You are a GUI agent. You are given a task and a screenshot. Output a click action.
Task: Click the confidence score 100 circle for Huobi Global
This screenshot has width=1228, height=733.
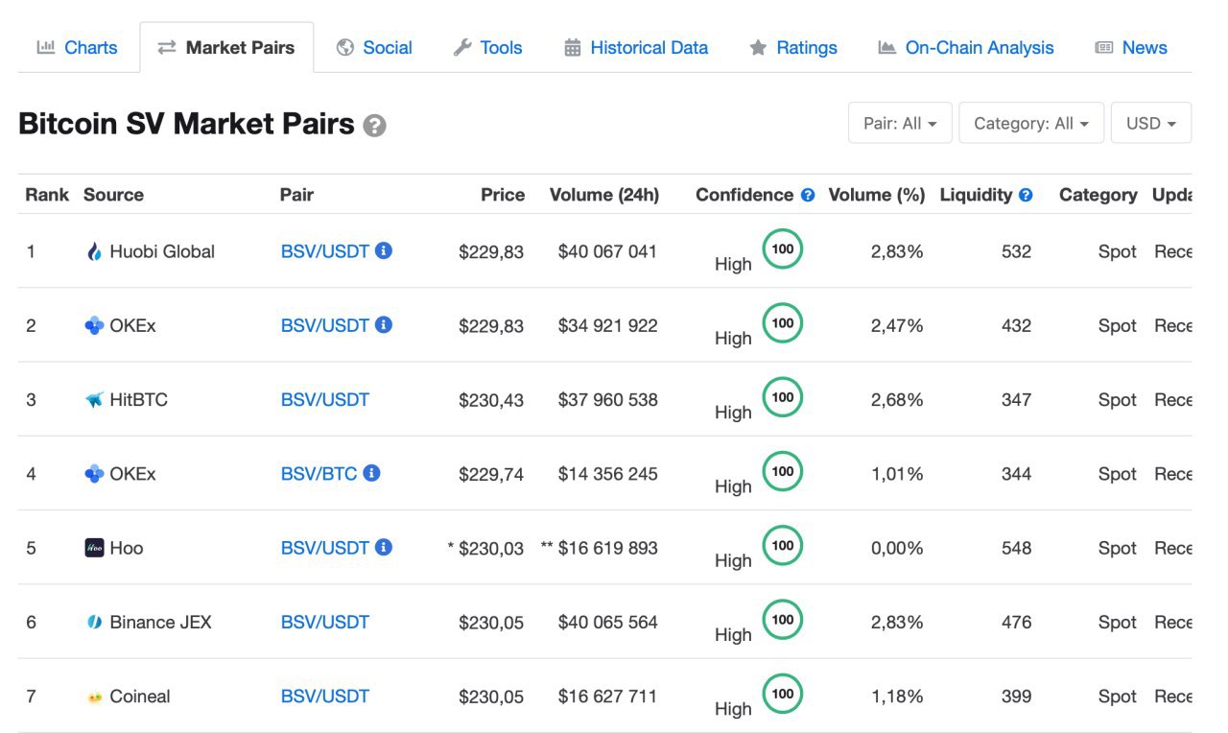[783, 248]
